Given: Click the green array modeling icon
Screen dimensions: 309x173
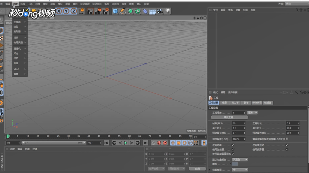Looking at the screenshot, I should (138, 11).
